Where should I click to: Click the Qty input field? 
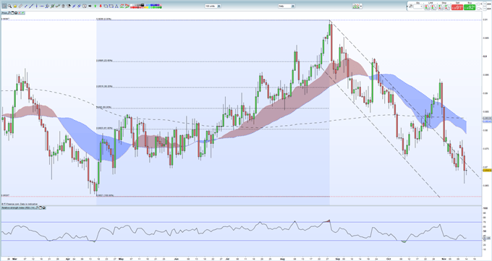coord(418,7)
